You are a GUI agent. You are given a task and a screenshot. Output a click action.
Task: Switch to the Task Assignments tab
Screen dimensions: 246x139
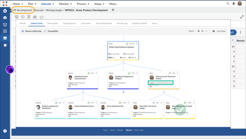coord(104,23)
